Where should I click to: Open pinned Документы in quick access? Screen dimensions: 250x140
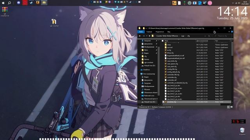(x=148, y=44)
